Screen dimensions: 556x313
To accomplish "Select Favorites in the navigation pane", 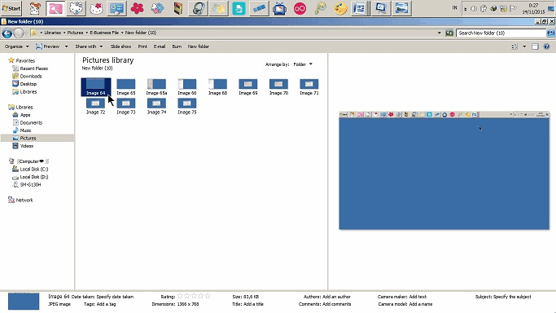I will [22, 60].
